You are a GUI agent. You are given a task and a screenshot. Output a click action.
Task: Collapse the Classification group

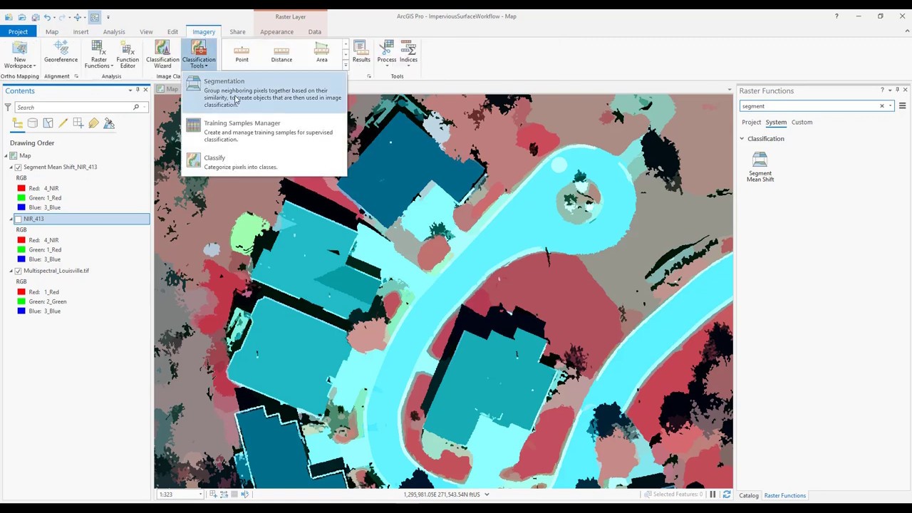point(742,139)
